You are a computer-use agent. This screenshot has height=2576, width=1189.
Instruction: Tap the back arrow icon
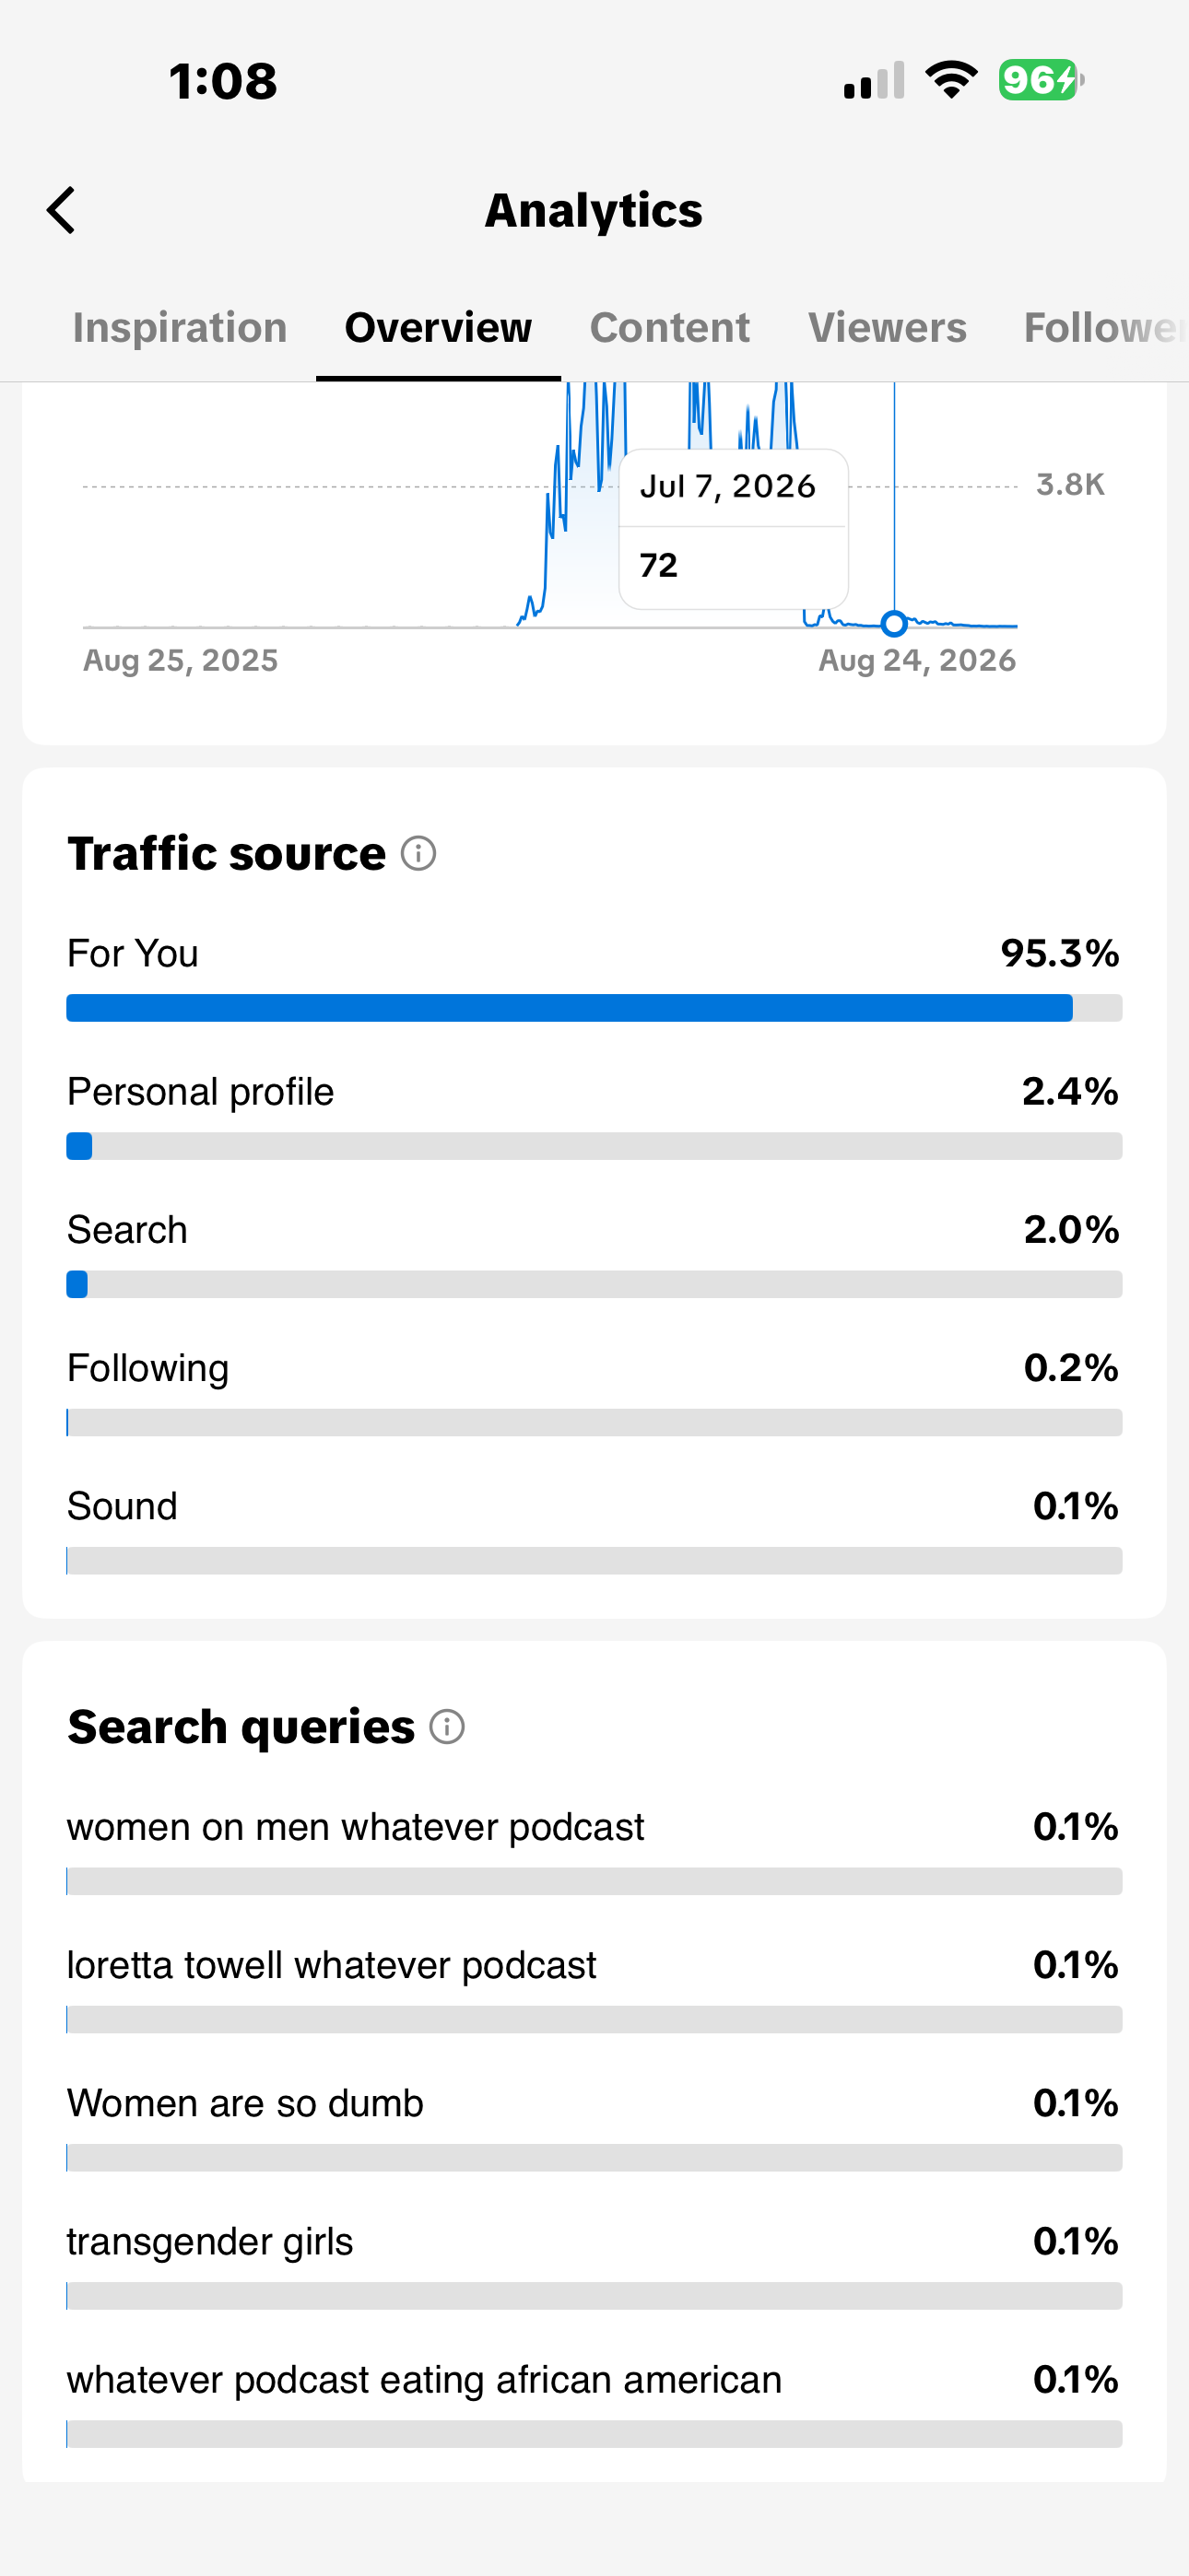pos(61,210)
